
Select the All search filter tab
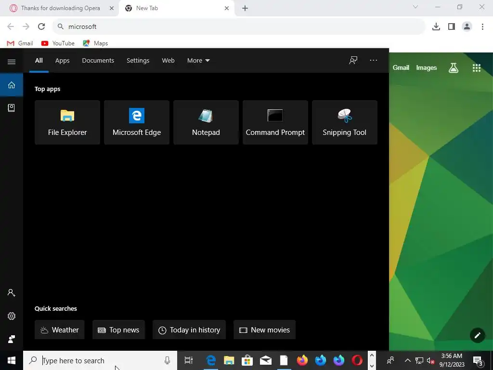point(39,60)
